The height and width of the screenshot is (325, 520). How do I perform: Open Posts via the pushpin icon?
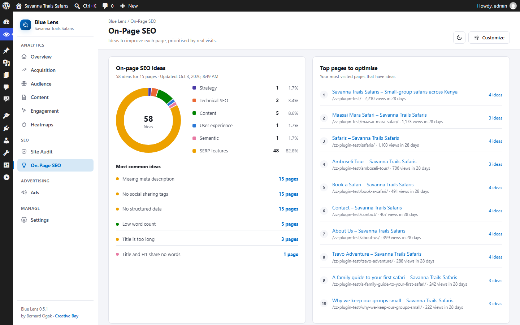point(6,51)
